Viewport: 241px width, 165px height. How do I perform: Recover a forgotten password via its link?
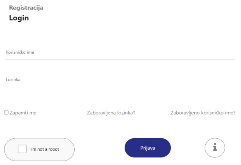(x=111, y=113)
